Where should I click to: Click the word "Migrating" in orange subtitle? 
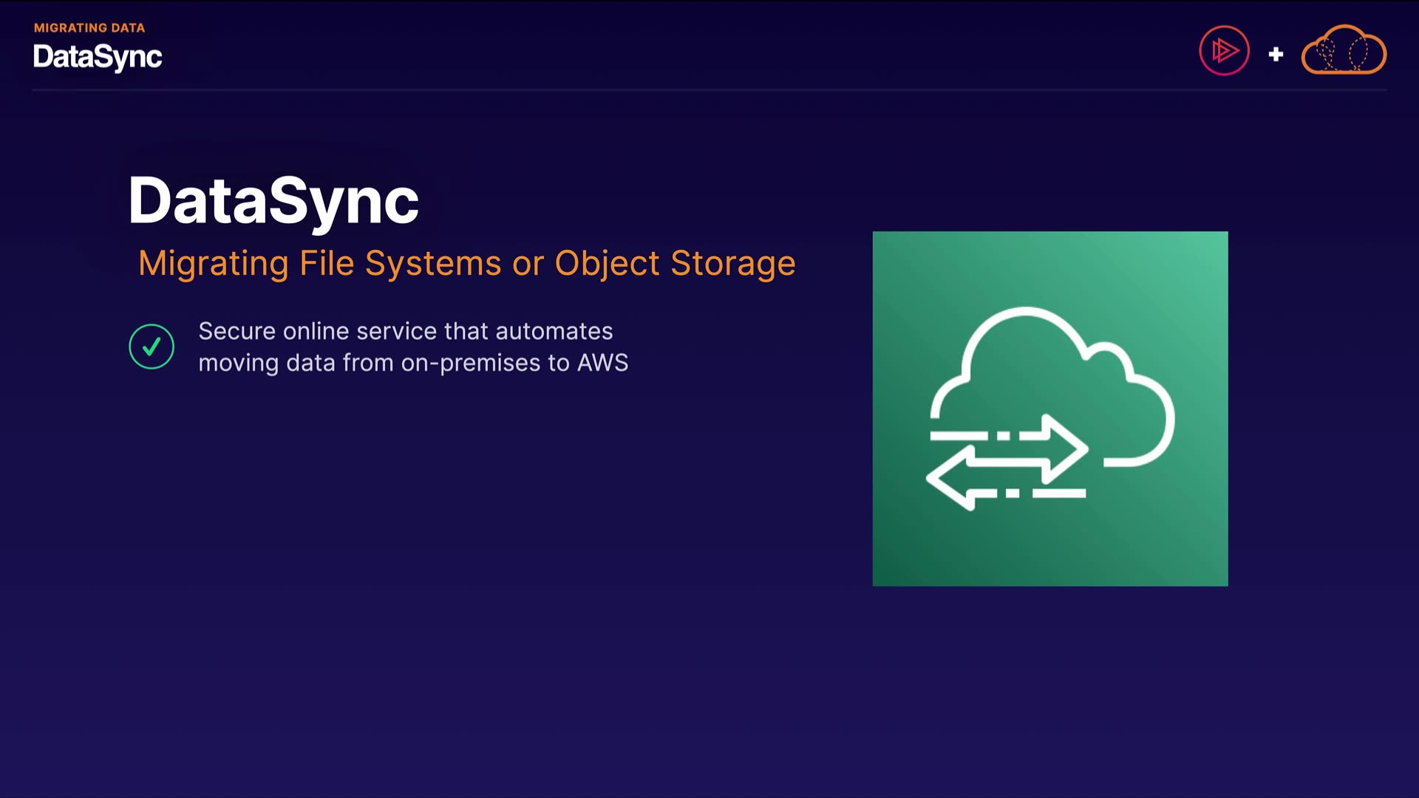coord(213,264)
